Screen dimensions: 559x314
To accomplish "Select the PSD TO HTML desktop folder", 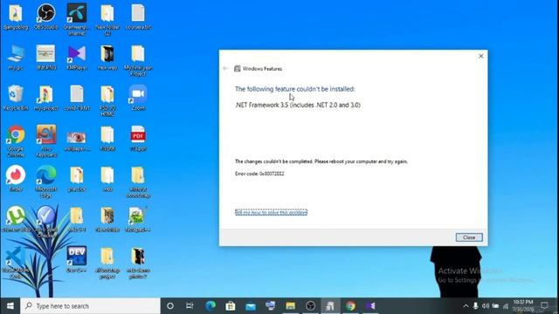I will (x=107, y=101).
